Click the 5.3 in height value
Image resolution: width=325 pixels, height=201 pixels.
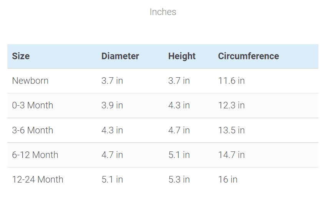pyautogui.click(x=179, y=179)
